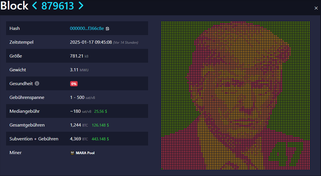Viewport: 321px width, 176px height.
Task: Click the Hash row label
Action: point(14,28)
